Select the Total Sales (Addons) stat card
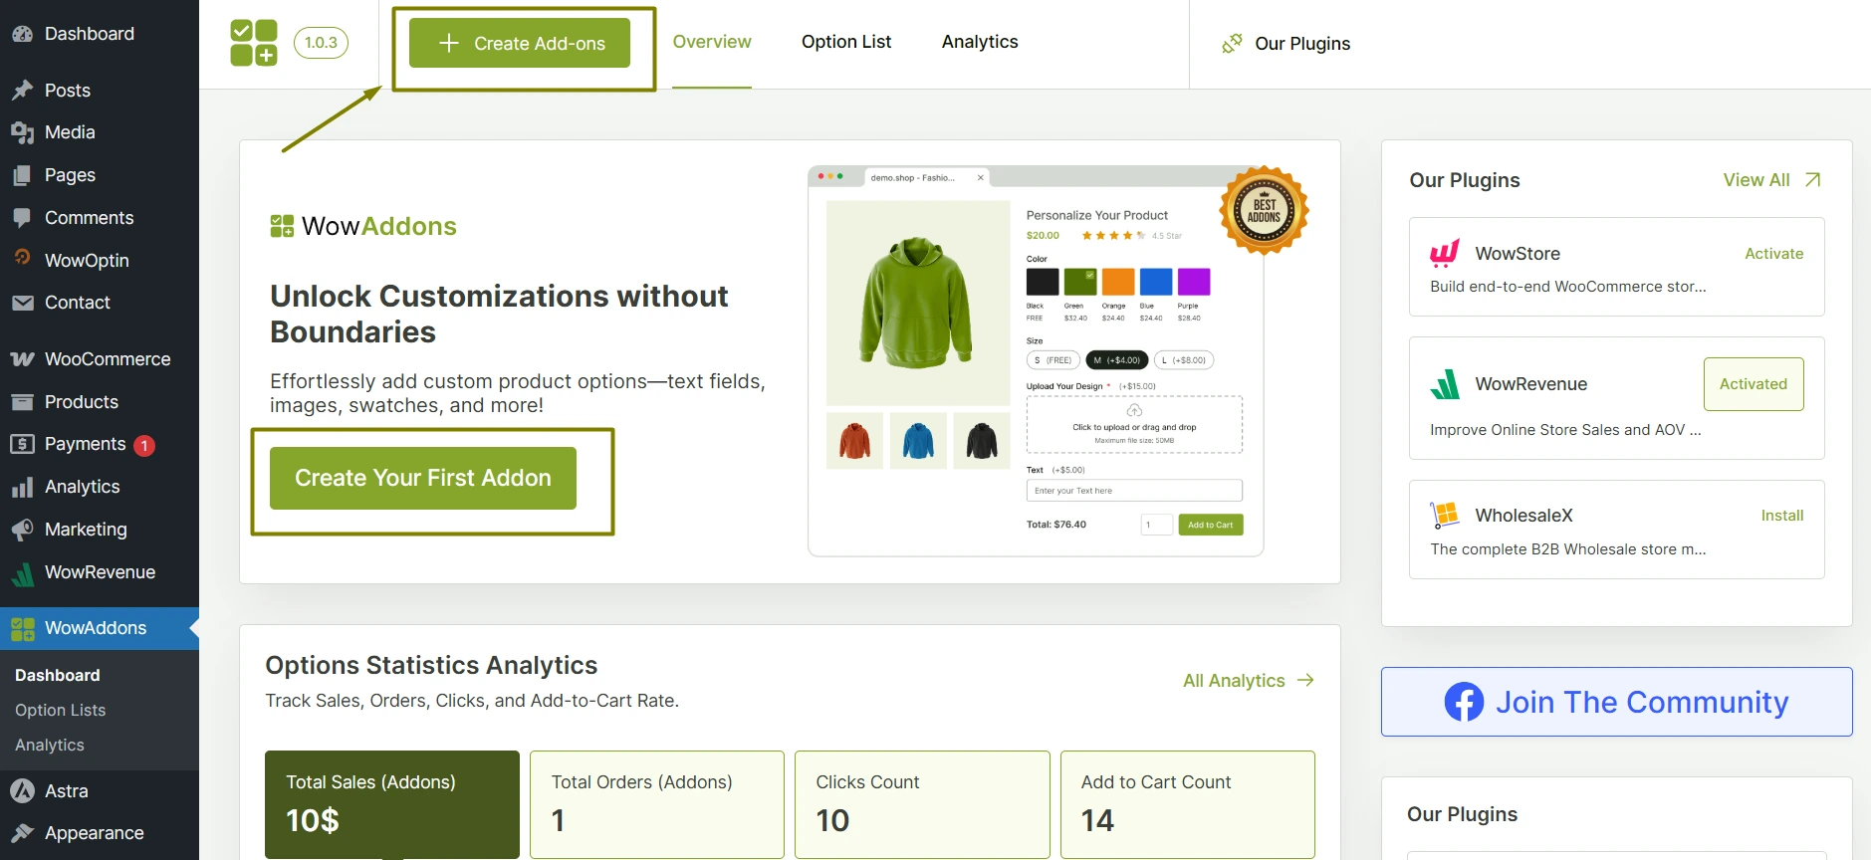This screenshot has height=860, width=1871. pyautogui.click(x=391, y=803)
